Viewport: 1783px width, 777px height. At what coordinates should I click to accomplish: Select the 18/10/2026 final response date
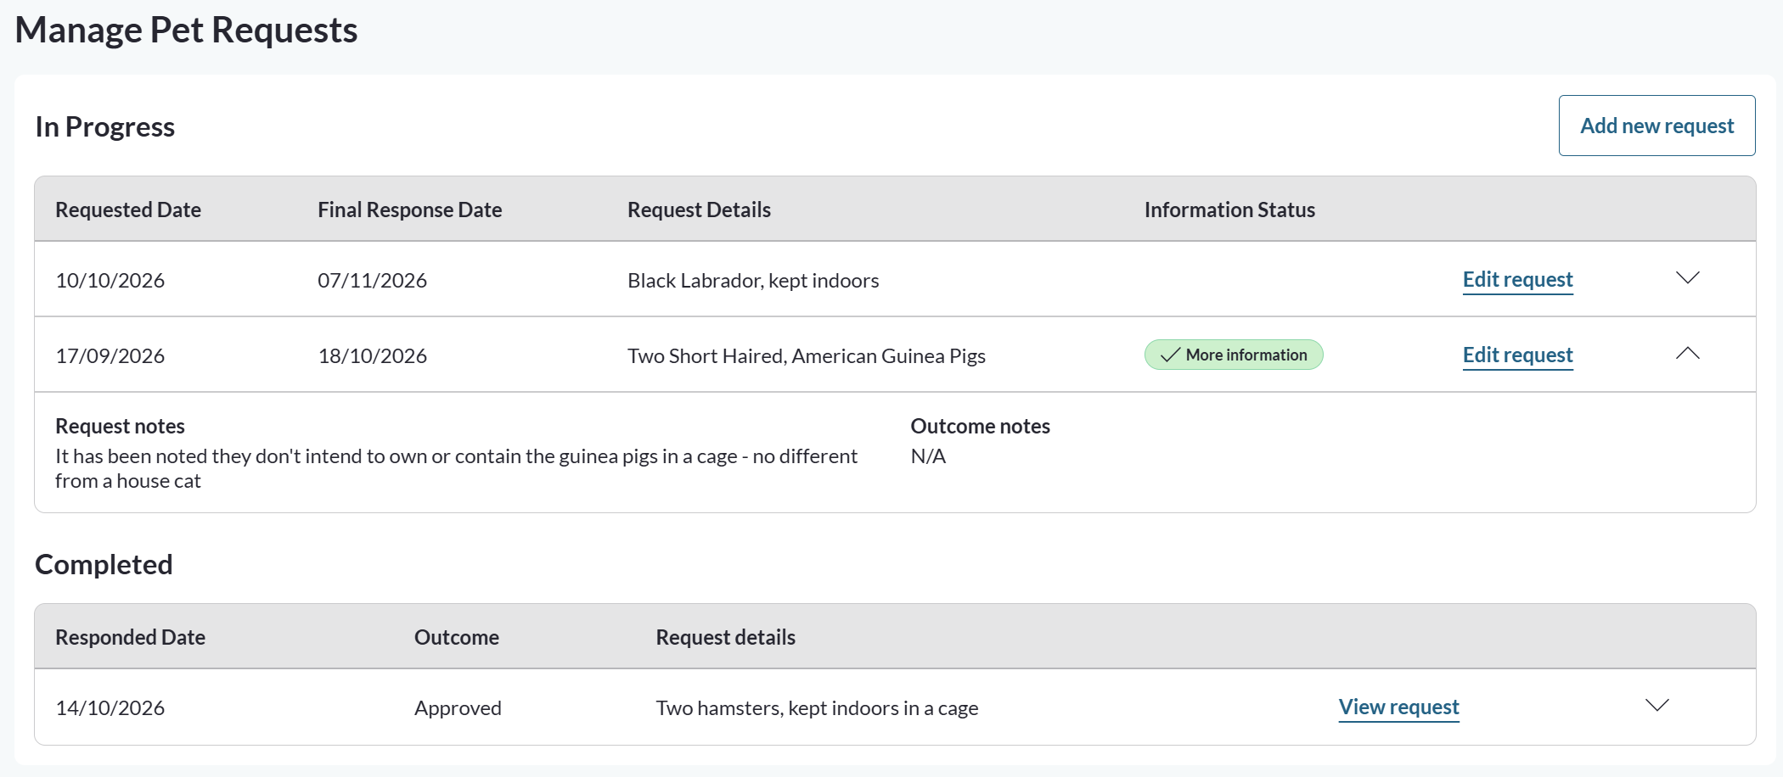pos(373,356)
